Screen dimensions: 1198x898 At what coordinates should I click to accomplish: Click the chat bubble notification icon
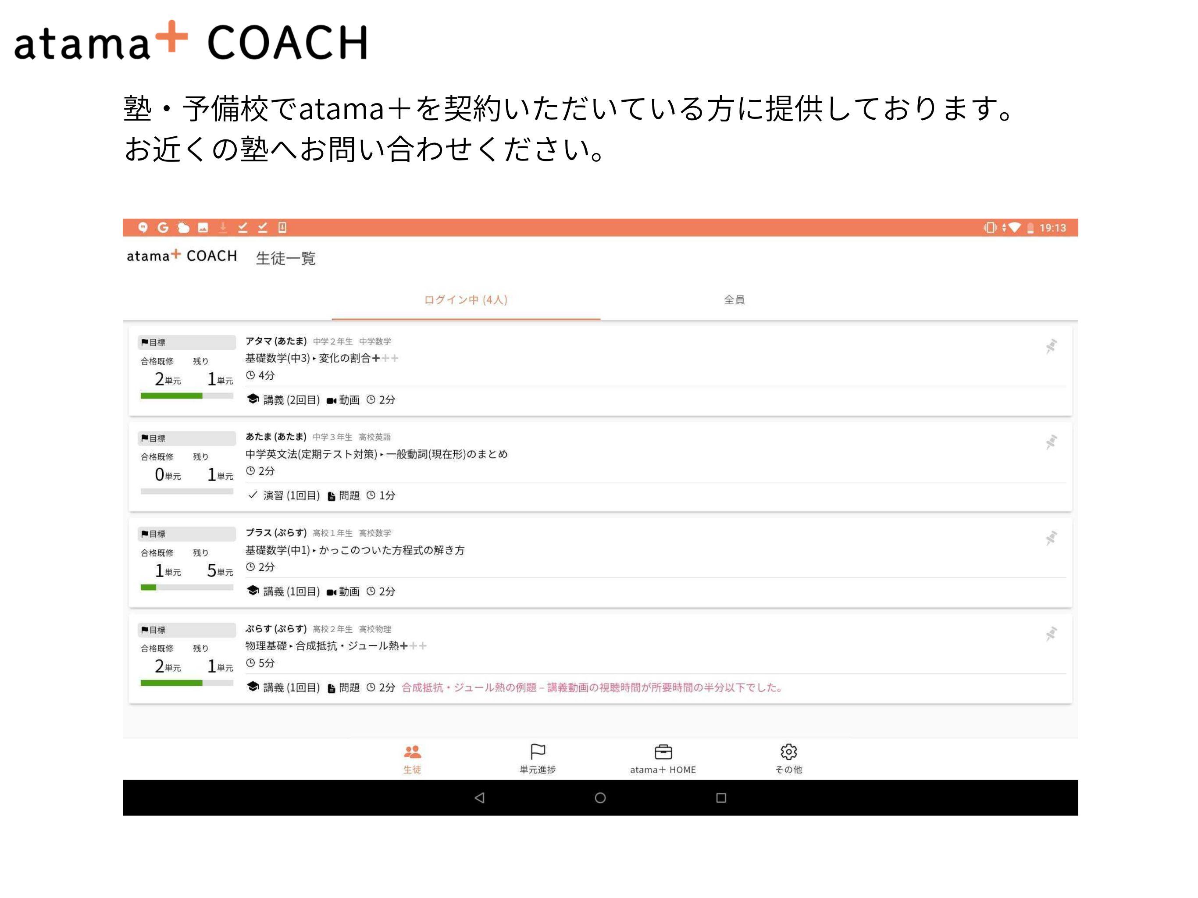(x=143, y=228)
